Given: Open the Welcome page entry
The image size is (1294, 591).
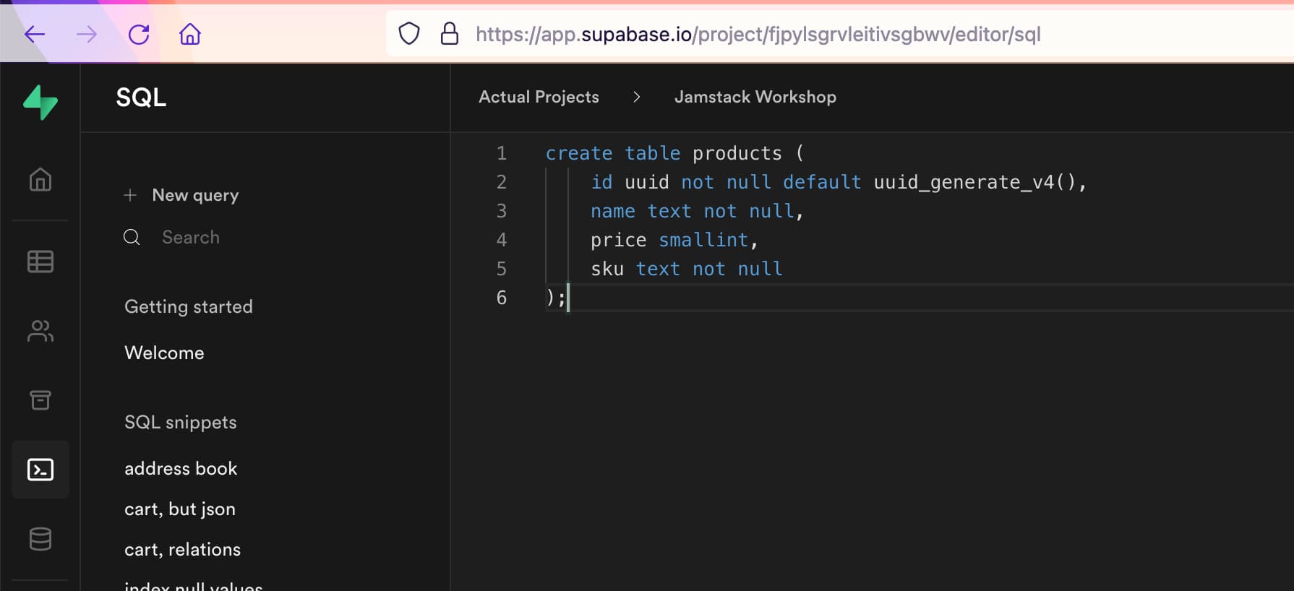Looking at the screenshot, I should [164, 353].
